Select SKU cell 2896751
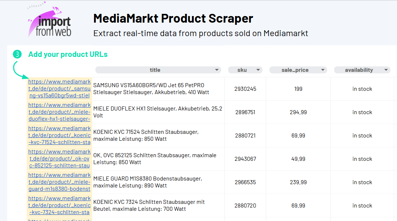397x221 pixels. tap(245, 112)
